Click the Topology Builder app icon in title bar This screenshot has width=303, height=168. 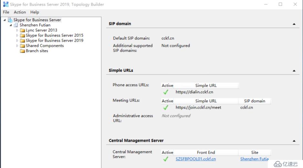(x=5, y=4)
